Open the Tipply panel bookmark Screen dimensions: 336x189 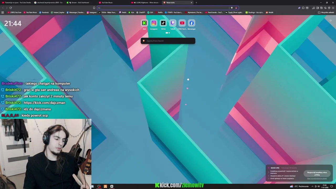tap(234, 12)
